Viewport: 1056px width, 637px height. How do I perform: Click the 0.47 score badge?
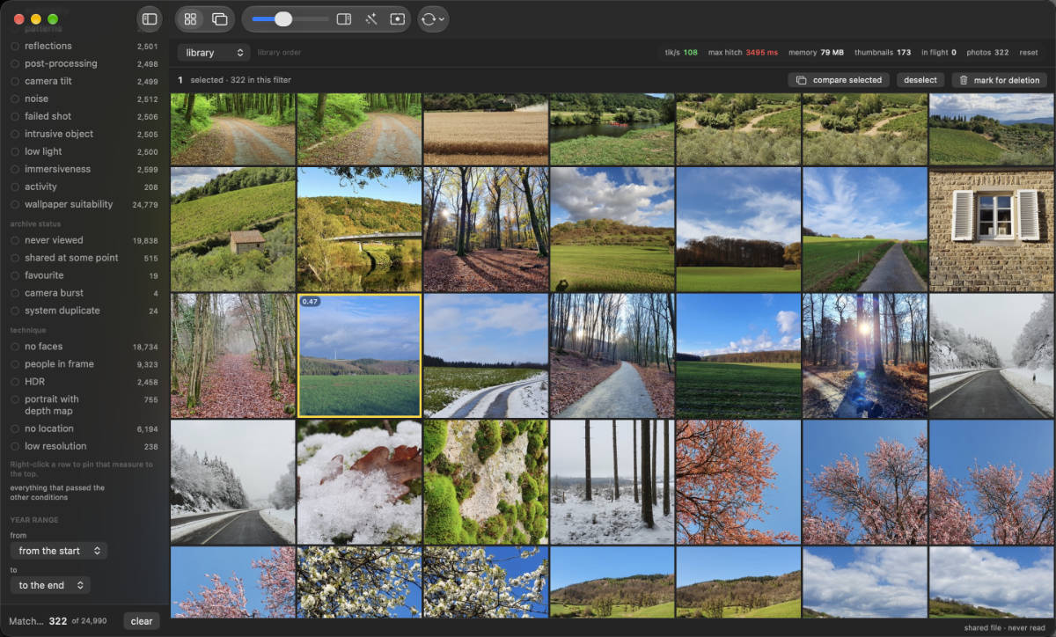[310, 302]
